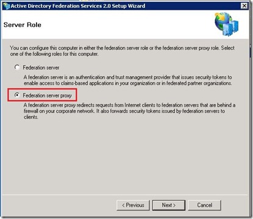Cancel the setup wizard
This screenshot has height=219, width=253.
[204, 205]
